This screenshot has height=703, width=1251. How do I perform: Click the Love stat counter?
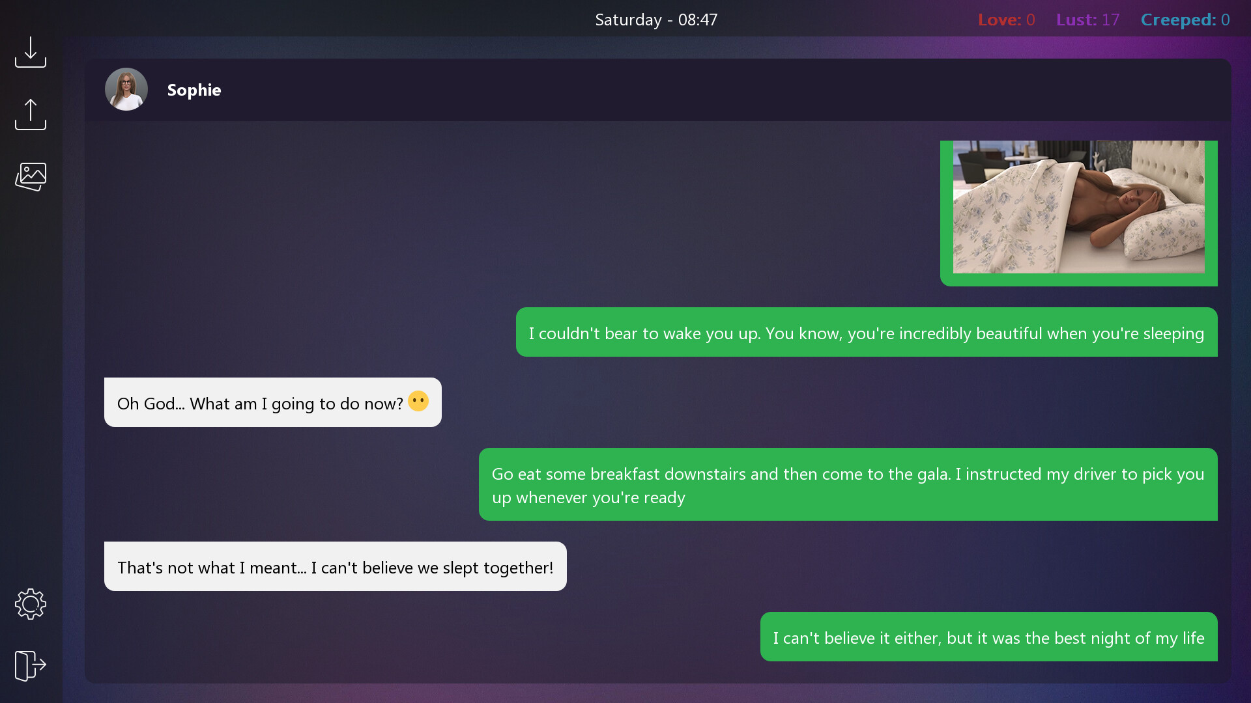coord(1006,20)
